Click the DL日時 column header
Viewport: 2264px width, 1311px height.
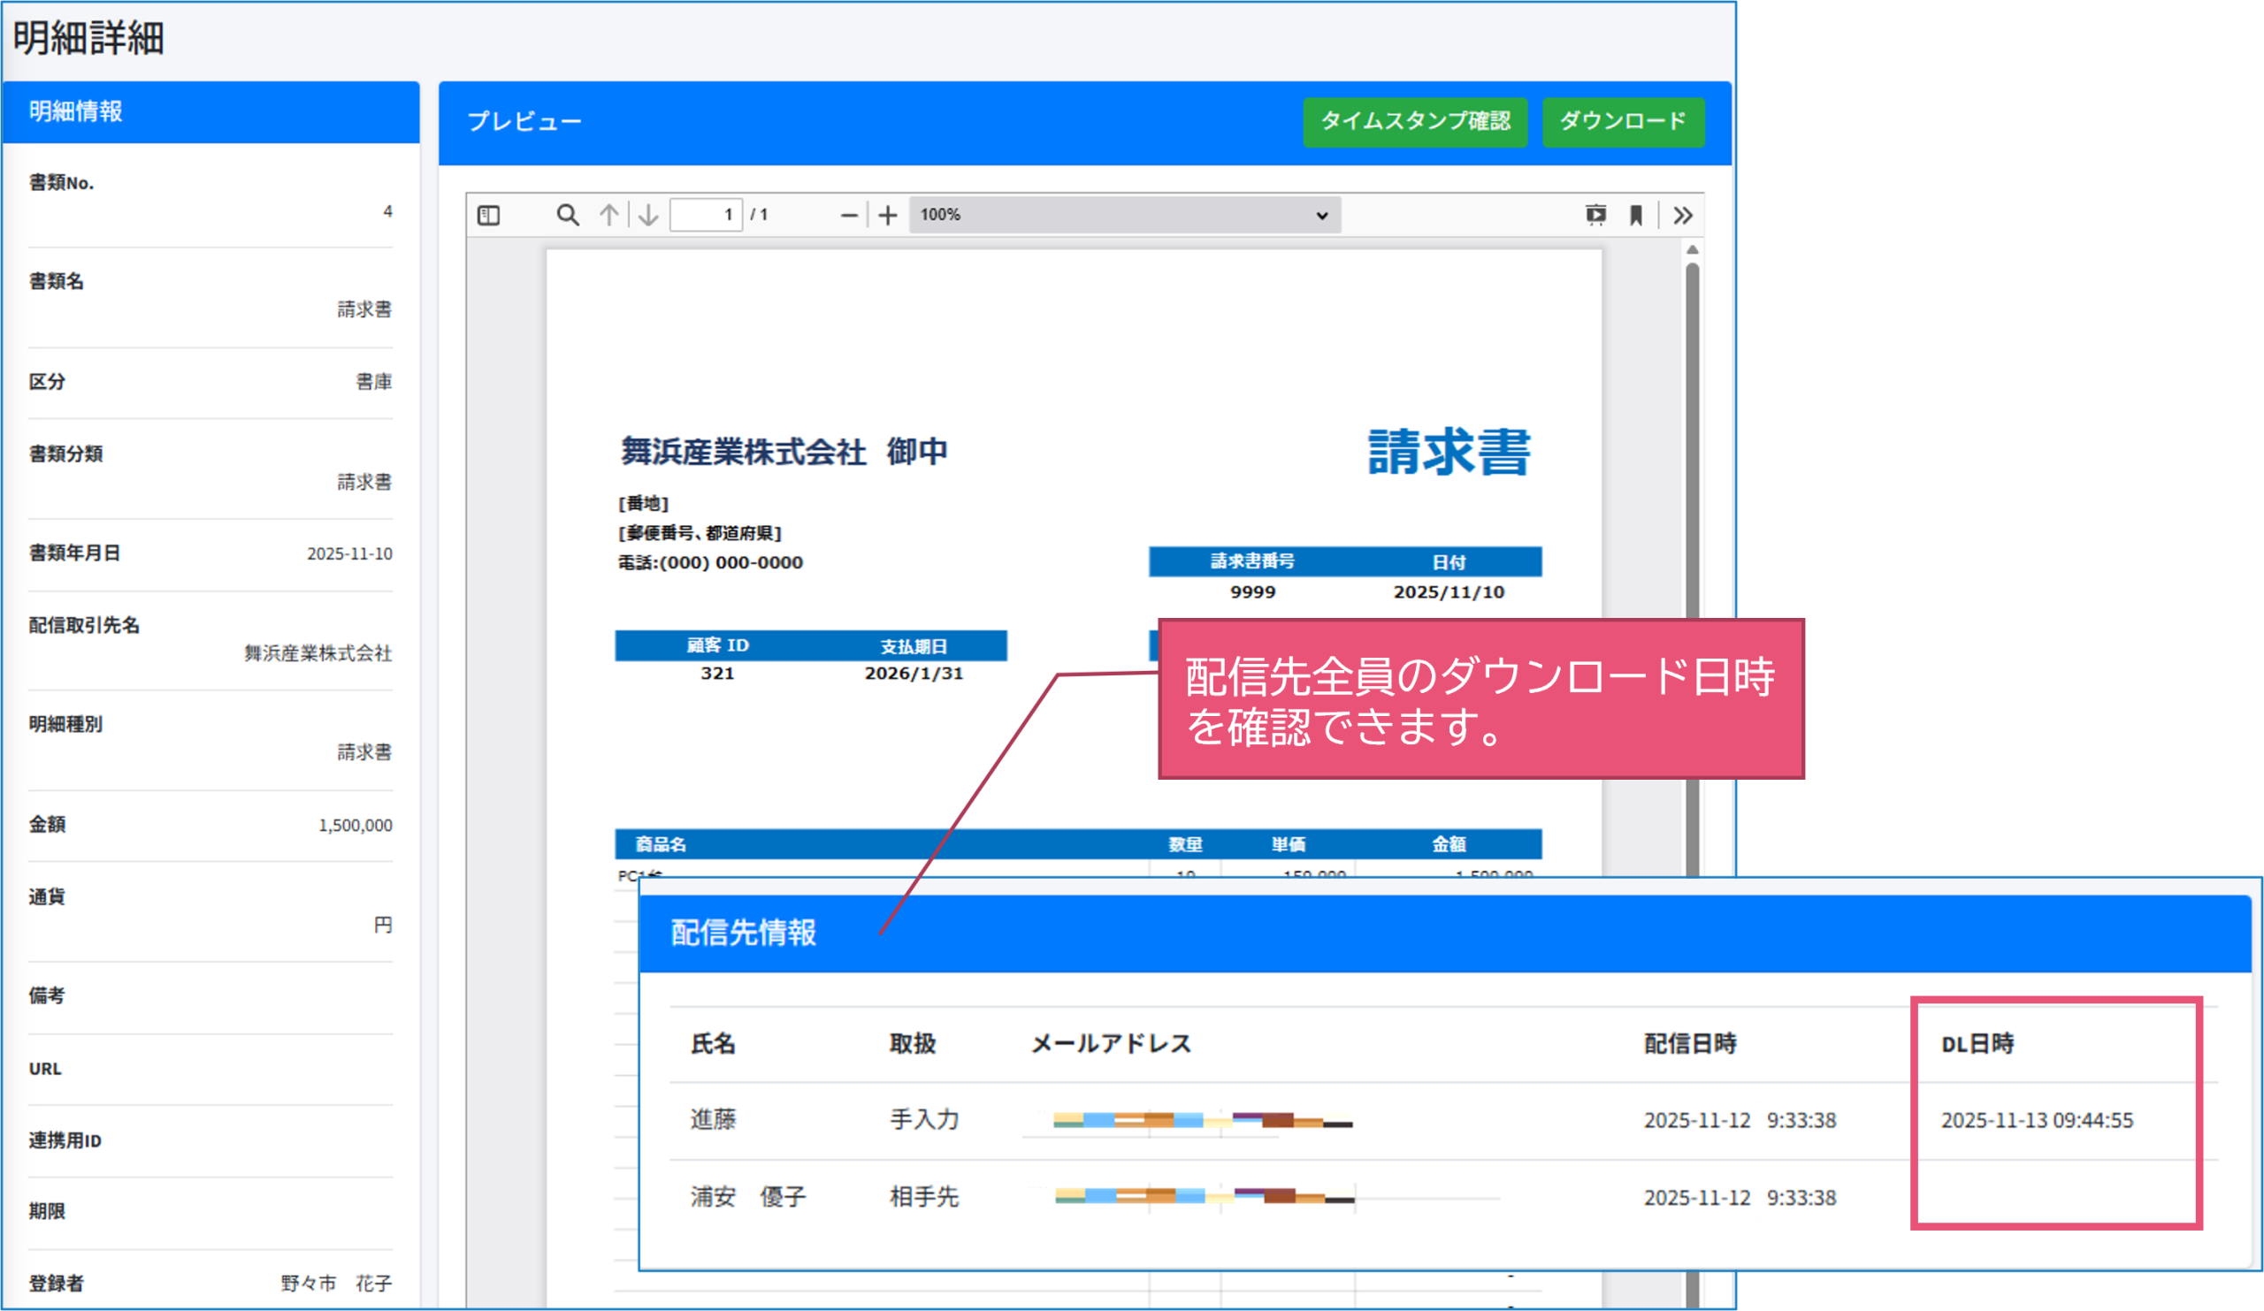coord(1977,1044)
